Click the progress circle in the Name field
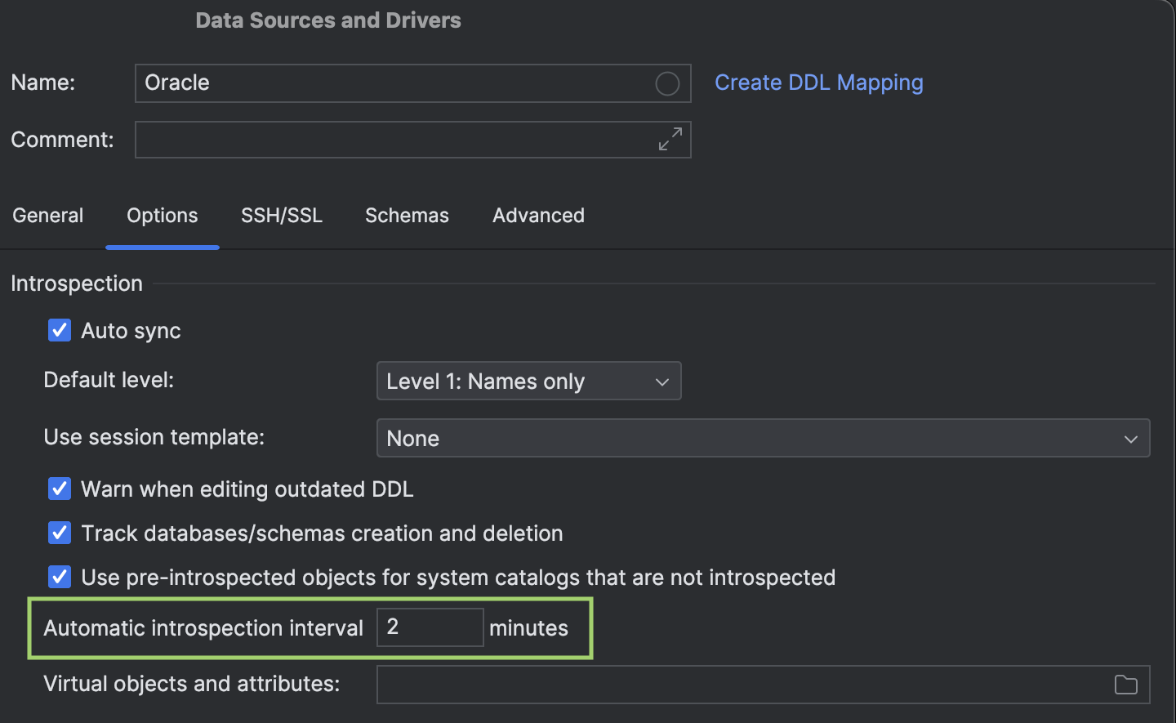 667,83
